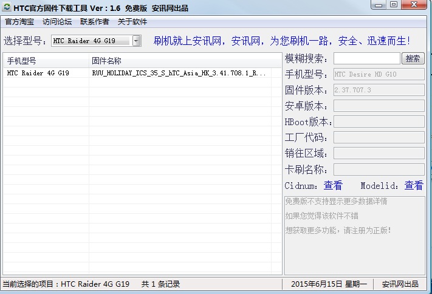Image resolution: width=432 pixels, height=294 pixels.
Task: Click the 查看 link next to Modelid
Action: tap(414, 186)
